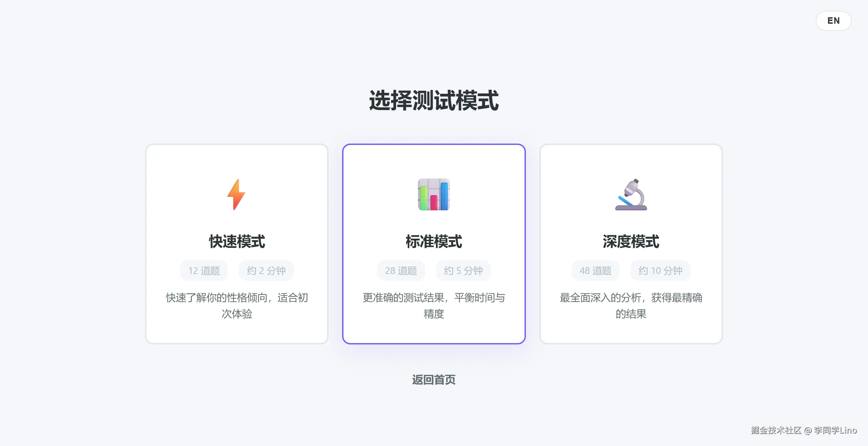Click the 约 2 分钟 badge
This screenshot has height=446, width=868.
click(267, 271)
